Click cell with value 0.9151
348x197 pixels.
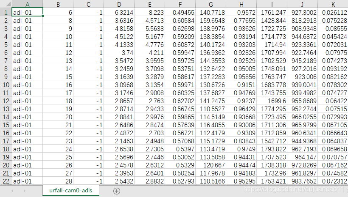tap(241, 85)
